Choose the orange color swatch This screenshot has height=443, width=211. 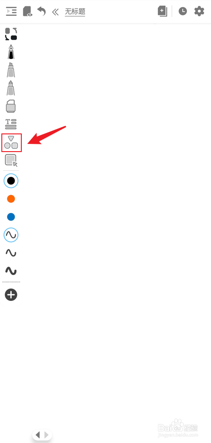point(11,199)
